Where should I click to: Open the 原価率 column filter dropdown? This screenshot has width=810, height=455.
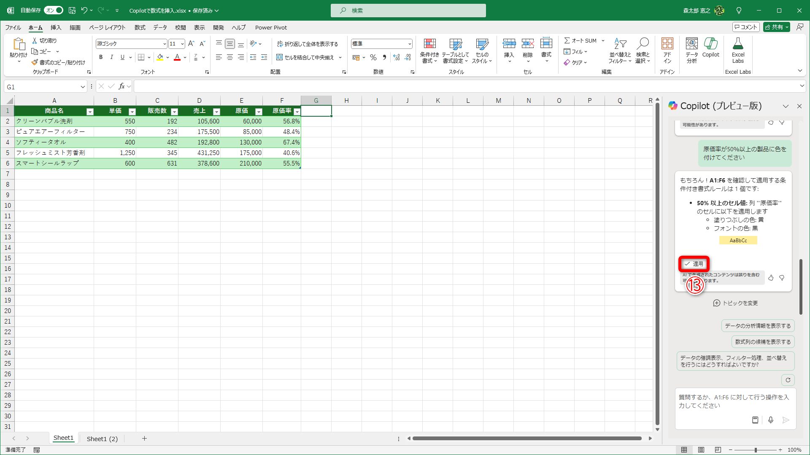click(x=297, y=112)
